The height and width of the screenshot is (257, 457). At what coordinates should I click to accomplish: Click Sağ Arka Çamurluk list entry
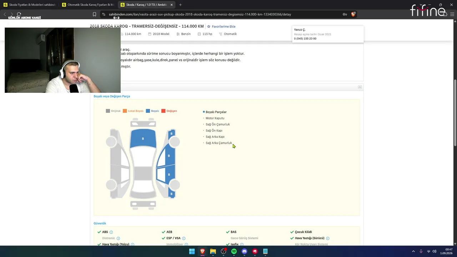219,143
